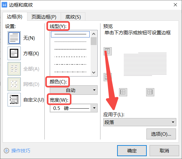This screenshot has height=159, width=182.
Task: Choose the 方框(X) box border icon
Action: click(x=14, y=54)
